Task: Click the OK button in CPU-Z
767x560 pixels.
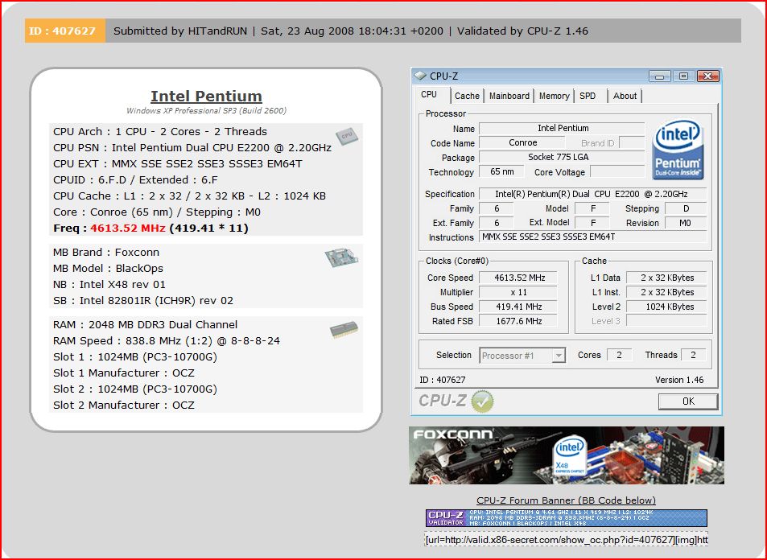Action: point(688,401)
